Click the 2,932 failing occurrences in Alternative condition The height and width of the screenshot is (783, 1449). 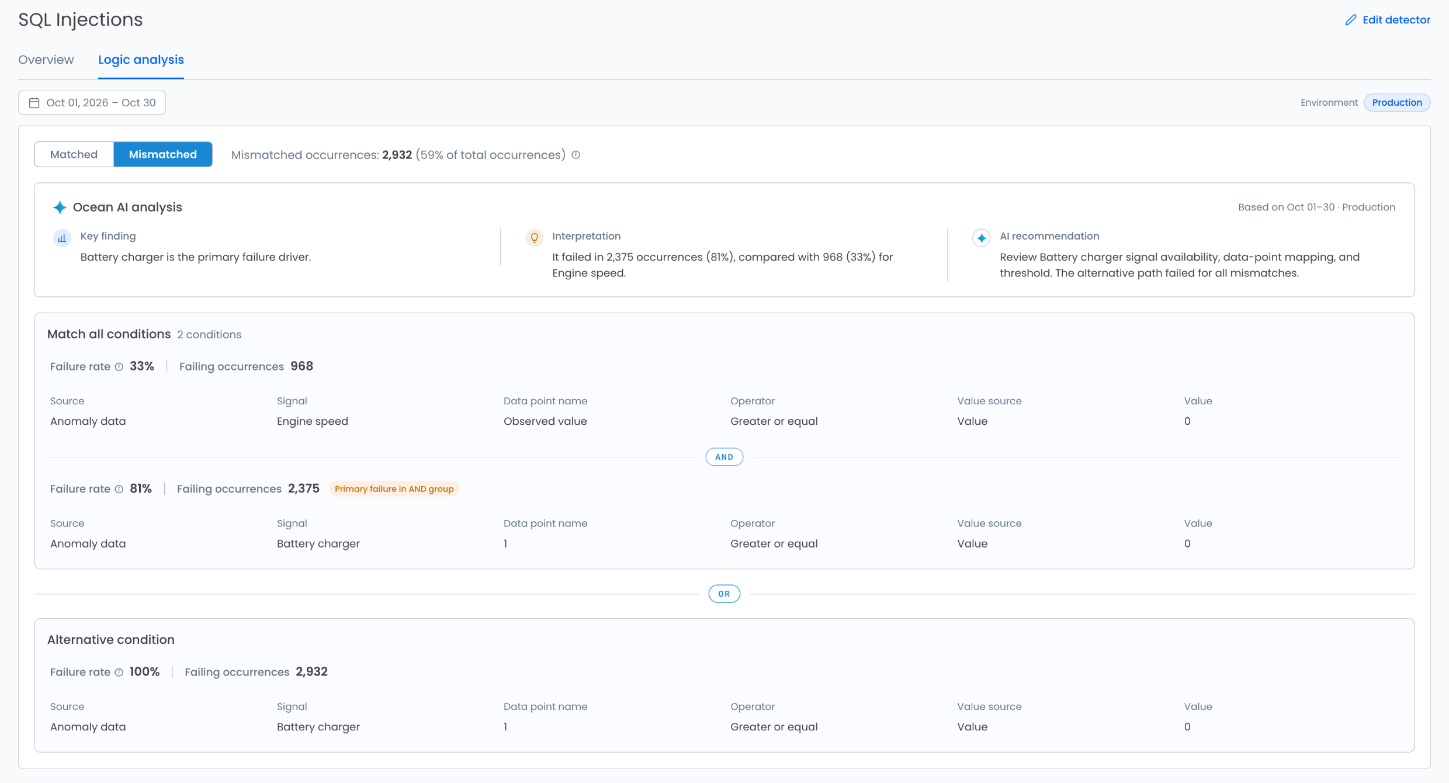coord(312,672)
